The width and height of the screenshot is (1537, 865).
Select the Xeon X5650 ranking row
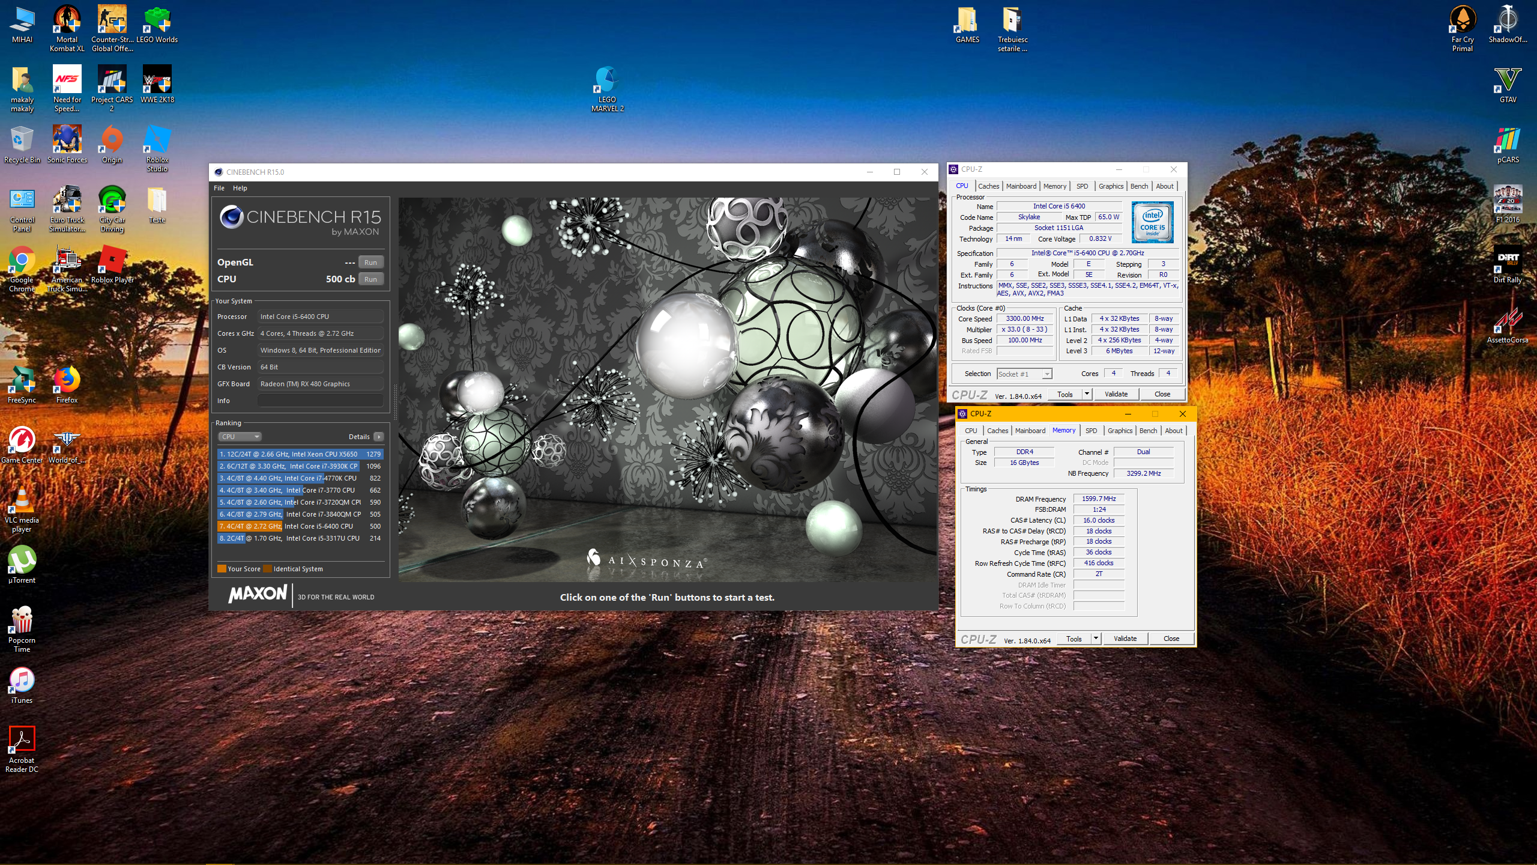(x=300, y=454)
